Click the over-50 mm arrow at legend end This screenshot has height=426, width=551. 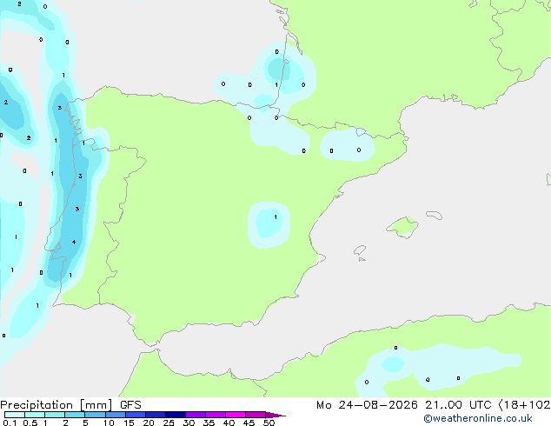point(275,415)
